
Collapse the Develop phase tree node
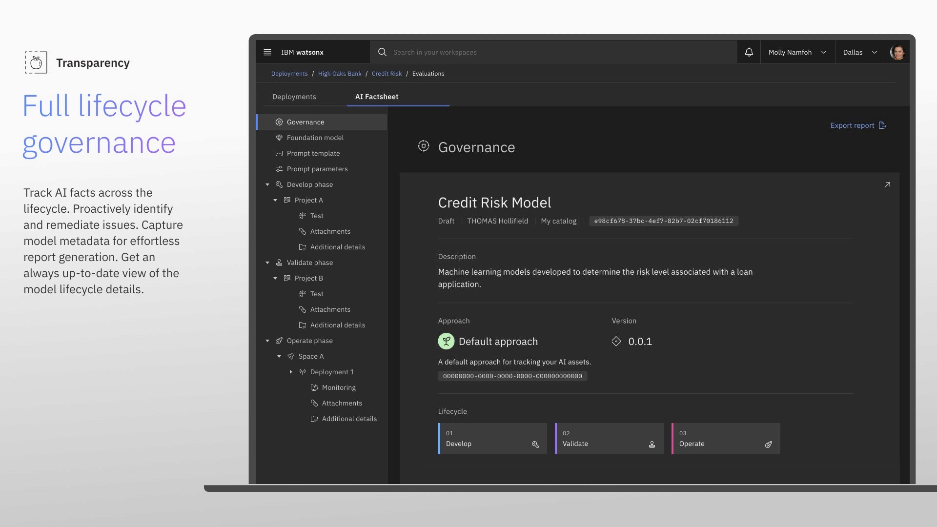tap(267, 185)
